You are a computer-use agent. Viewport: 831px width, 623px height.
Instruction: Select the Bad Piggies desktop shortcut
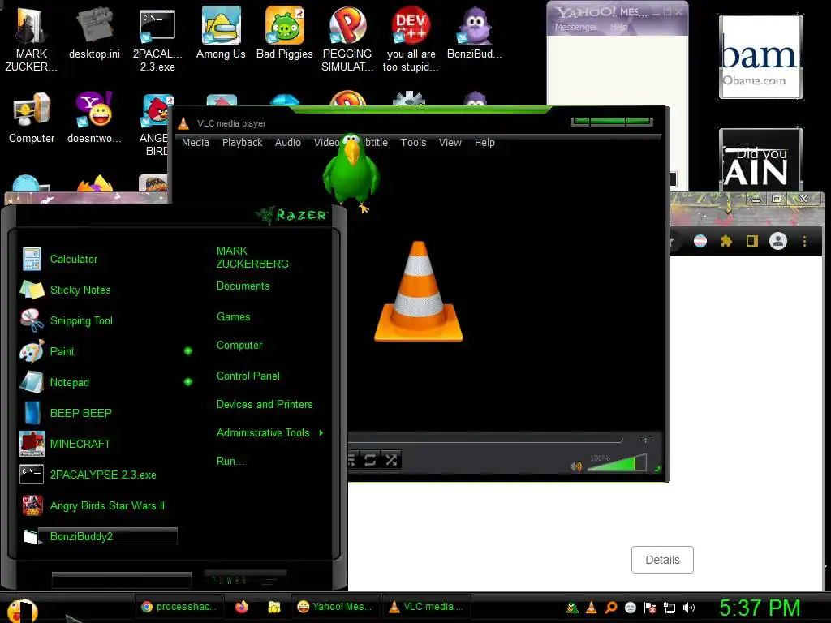[285, 32]
